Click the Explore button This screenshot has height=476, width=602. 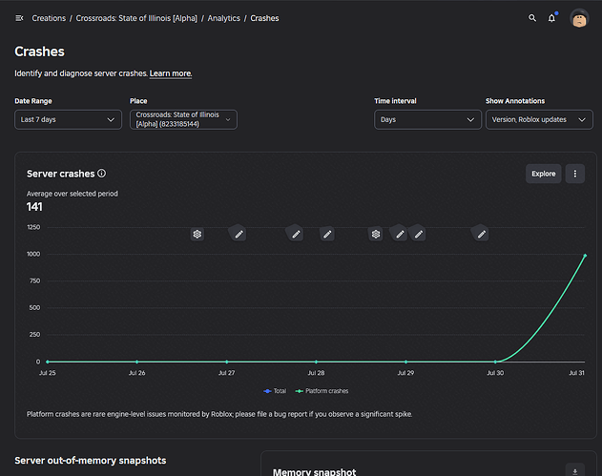543,174
